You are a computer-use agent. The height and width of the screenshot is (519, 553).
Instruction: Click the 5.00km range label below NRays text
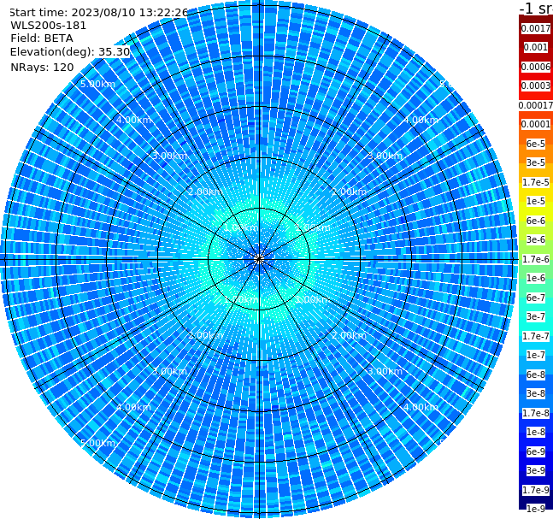tap(97, 84)
